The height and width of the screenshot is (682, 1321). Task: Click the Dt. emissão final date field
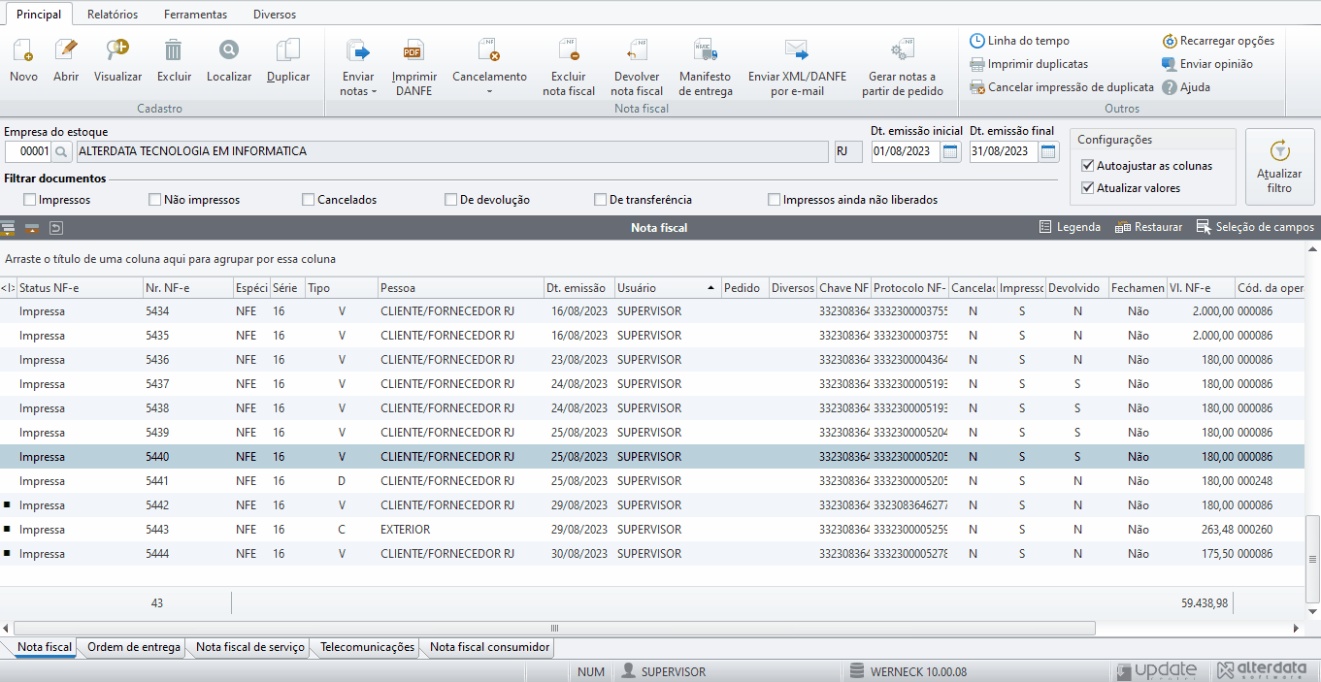point(1004,151)
